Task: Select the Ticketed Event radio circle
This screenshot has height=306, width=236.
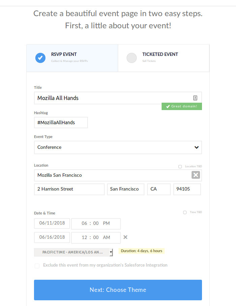Action: tap(132, 58)
